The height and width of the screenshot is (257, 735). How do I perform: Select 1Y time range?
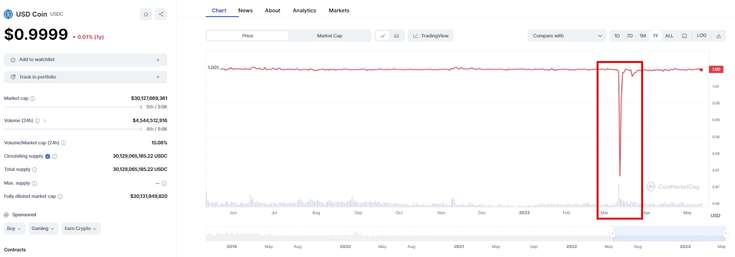(655, 35)
